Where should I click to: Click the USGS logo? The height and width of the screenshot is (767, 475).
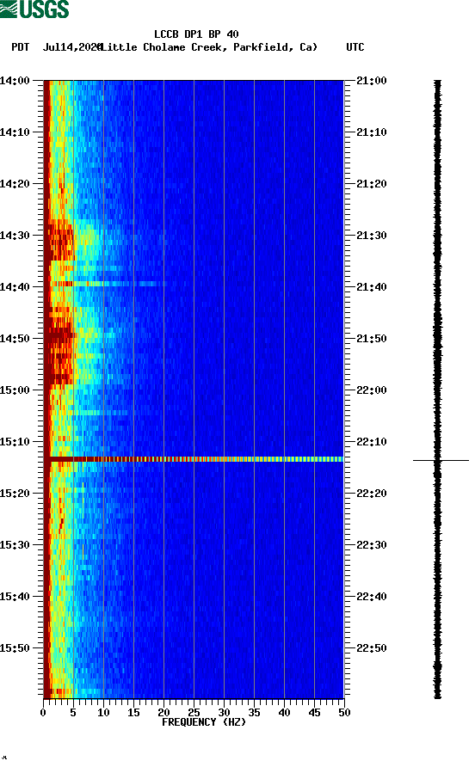click(x=34, y=9)
